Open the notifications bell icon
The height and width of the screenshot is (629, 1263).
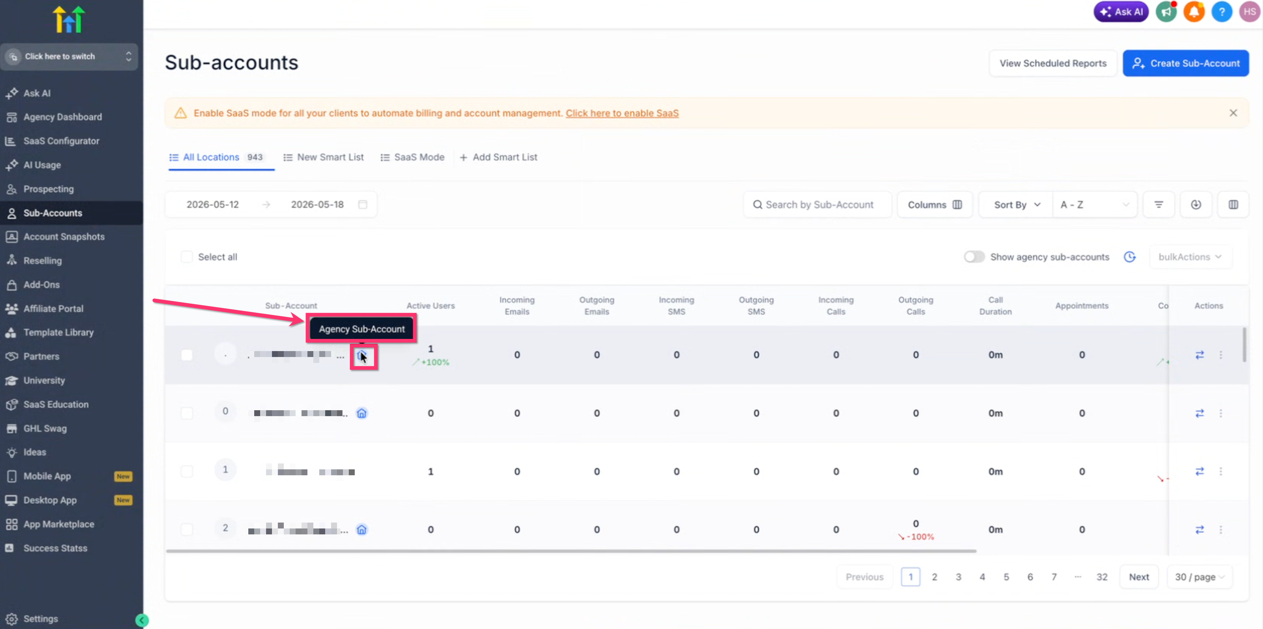tap(1194, 12)
